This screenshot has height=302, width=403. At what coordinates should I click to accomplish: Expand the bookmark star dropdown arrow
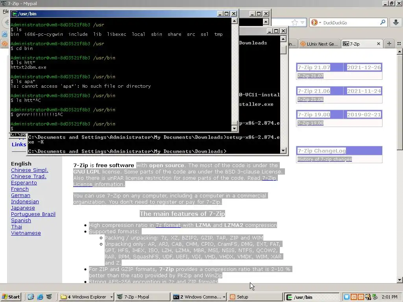pos(302,22)
